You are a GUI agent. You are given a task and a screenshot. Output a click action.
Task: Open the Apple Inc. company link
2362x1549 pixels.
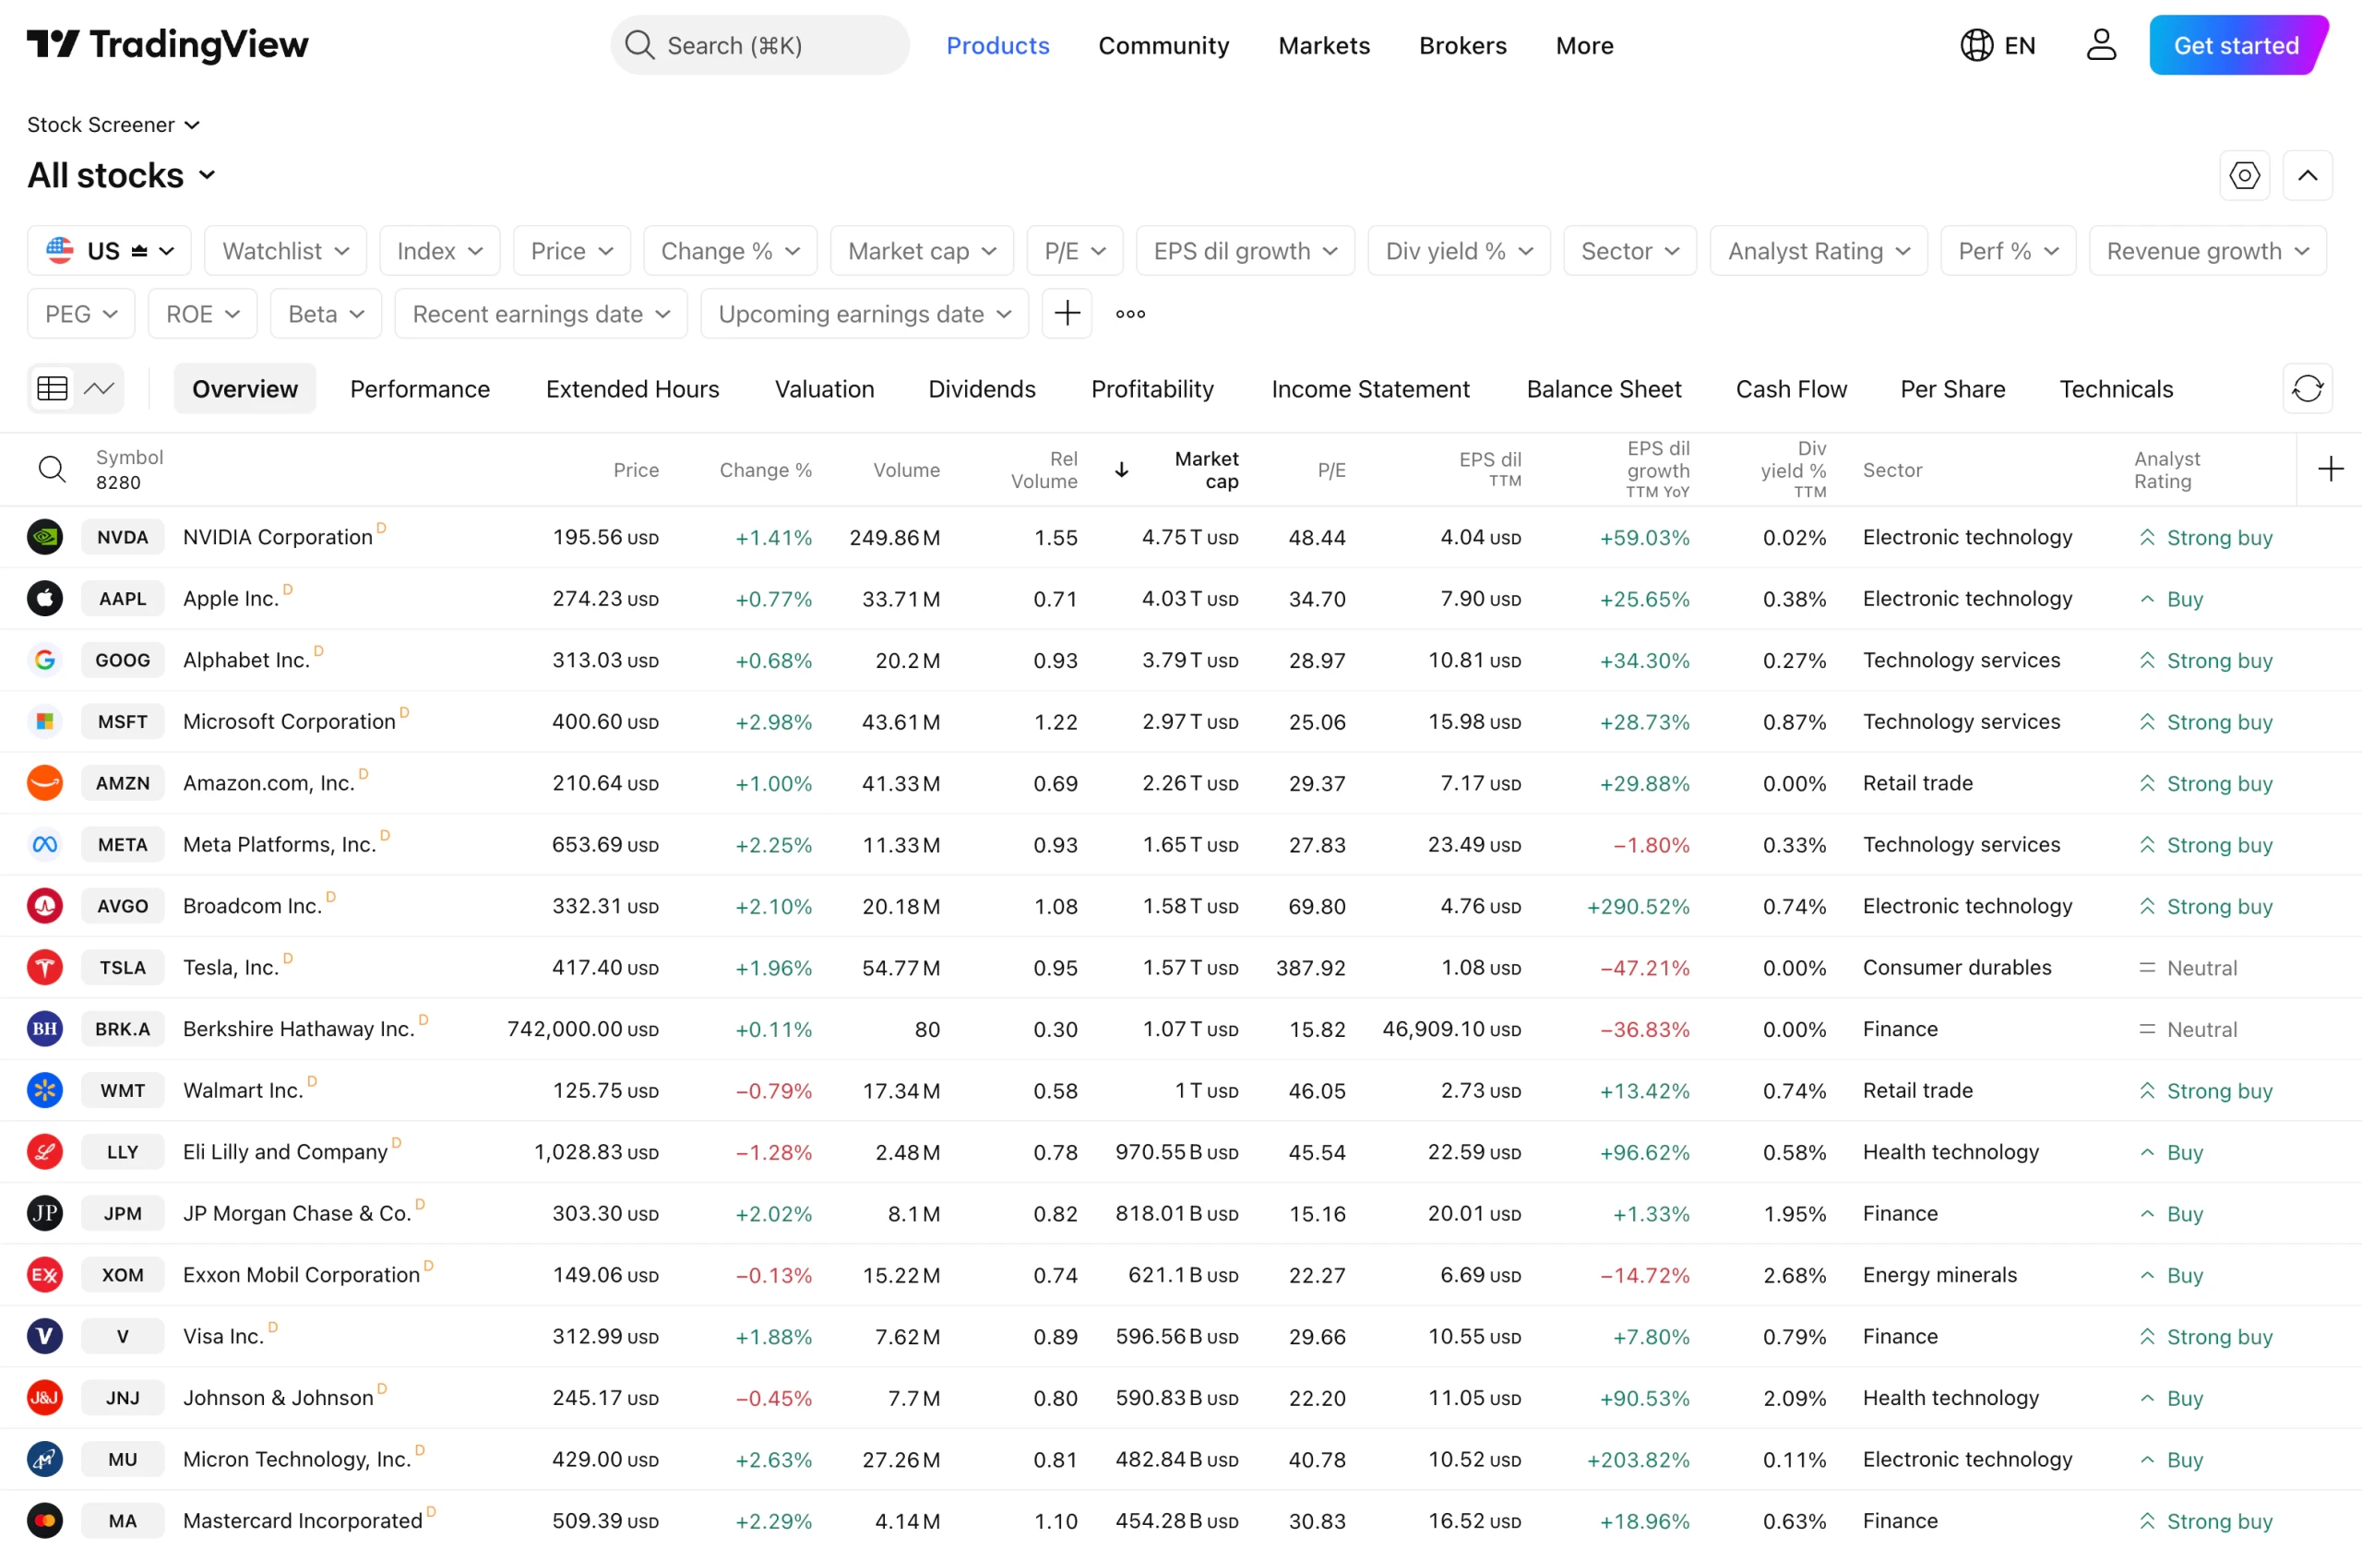232,599
